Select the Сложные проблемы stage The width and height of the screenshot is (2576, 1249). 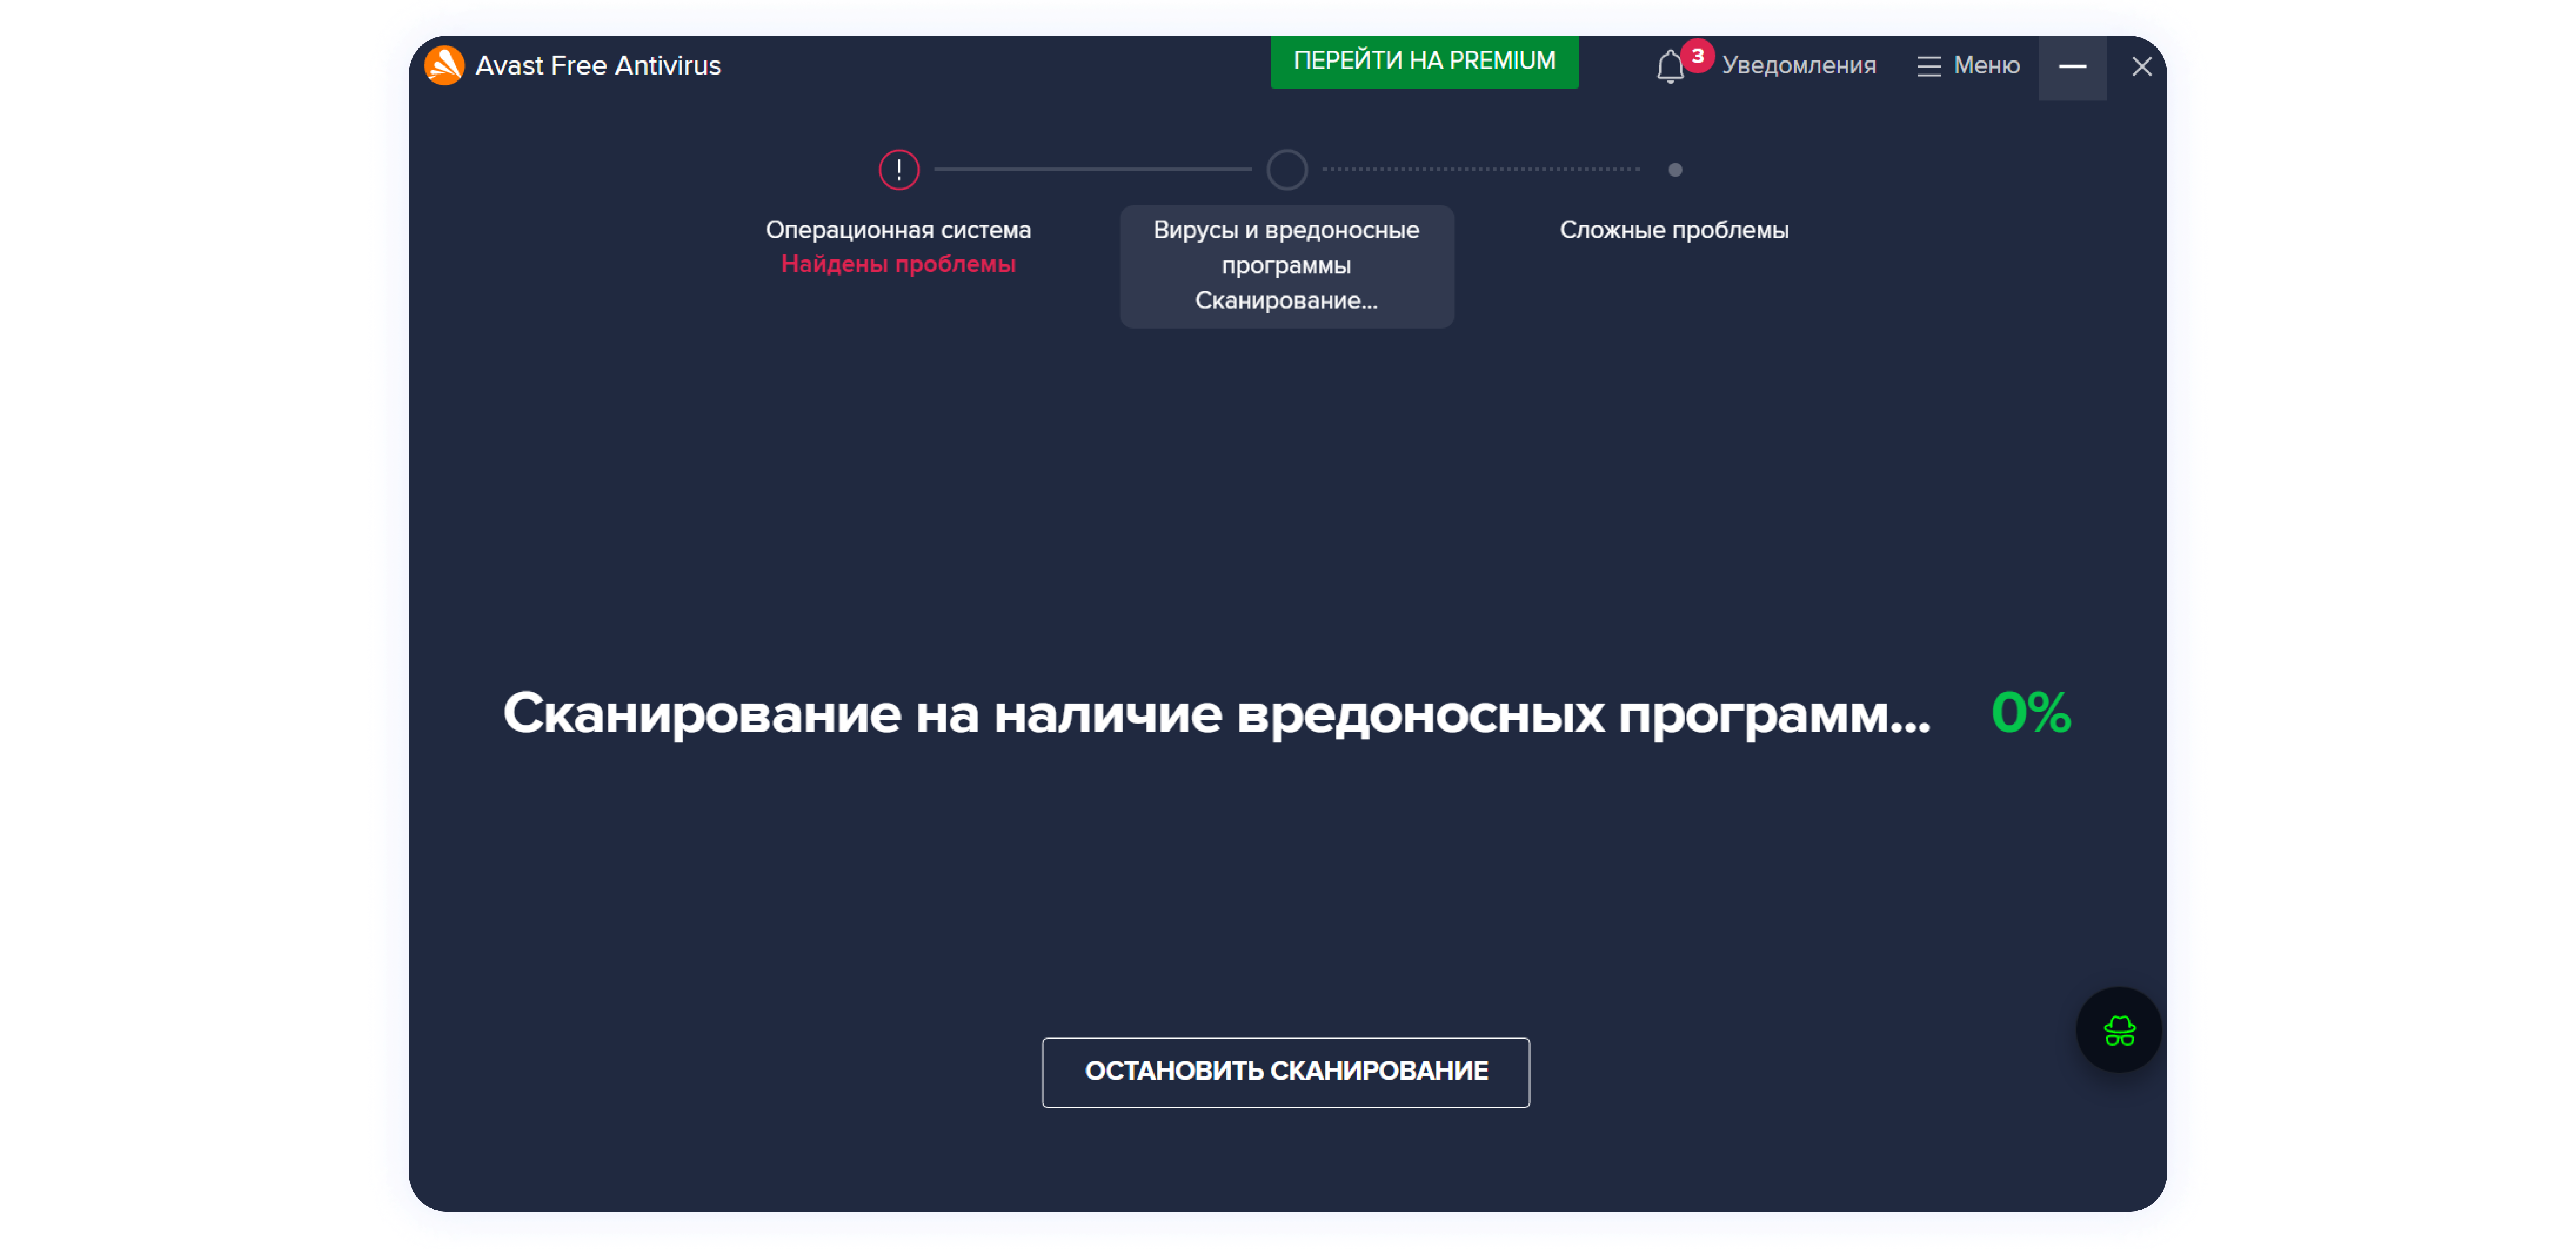pyautogui.click(x=1675, y=229)
